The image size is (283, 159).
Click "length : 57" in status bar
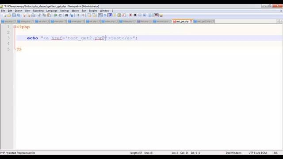click(136, 153)
